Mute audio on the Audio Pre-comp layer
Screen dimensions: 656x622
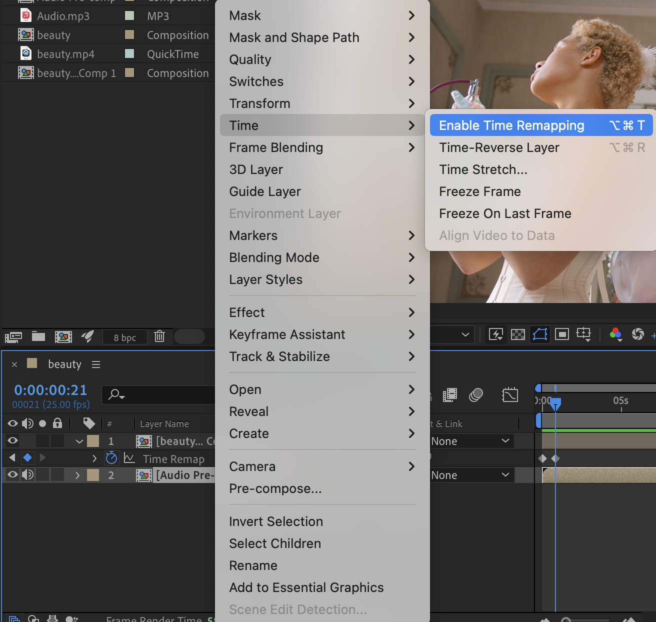[28, 475]
